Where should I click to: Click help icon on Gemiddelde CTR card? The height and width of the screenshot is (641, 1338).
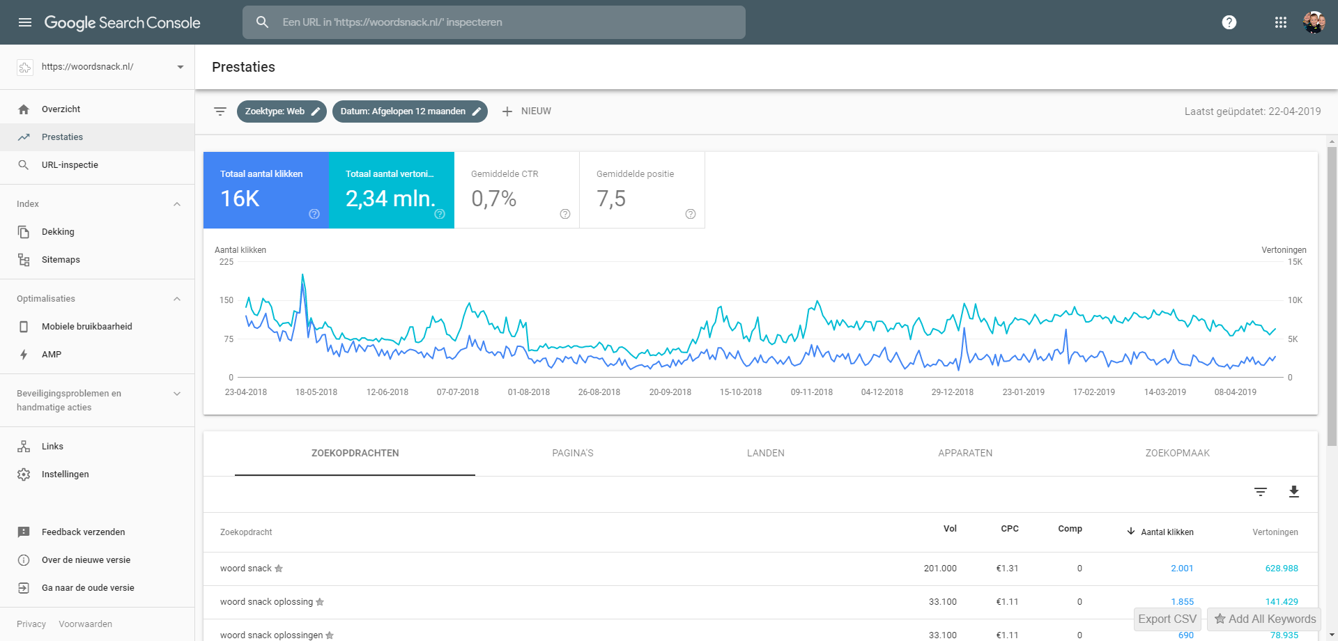point(565,214)
